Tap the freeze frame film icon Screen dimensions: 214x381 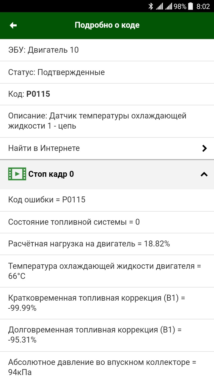[17, 174]
